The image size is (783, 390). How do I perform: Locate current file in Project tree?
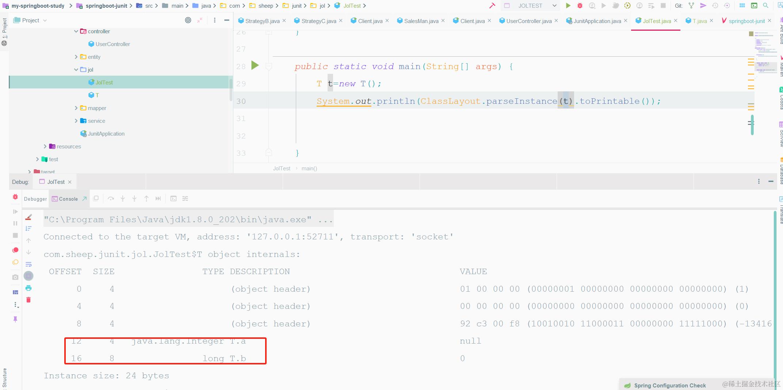pos(188,20)
